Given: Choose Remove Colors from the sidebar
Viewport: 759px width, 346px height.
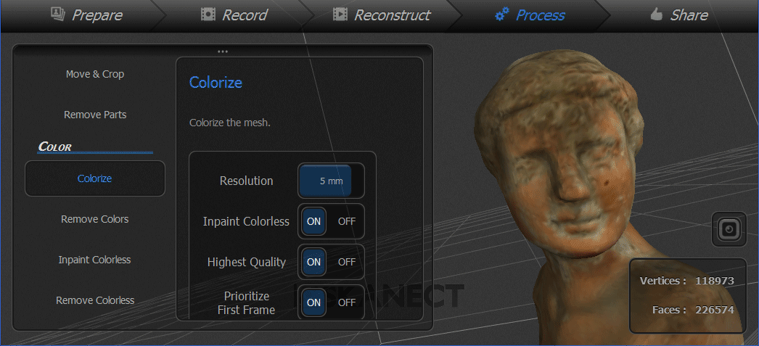Looking at the screenshot, I should pyautogui.click(x=95, y=219).
